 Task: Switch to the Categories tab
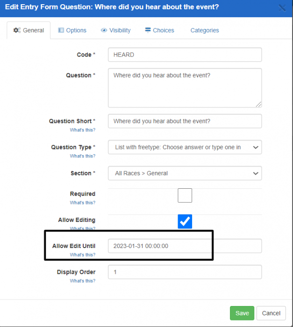204,30
